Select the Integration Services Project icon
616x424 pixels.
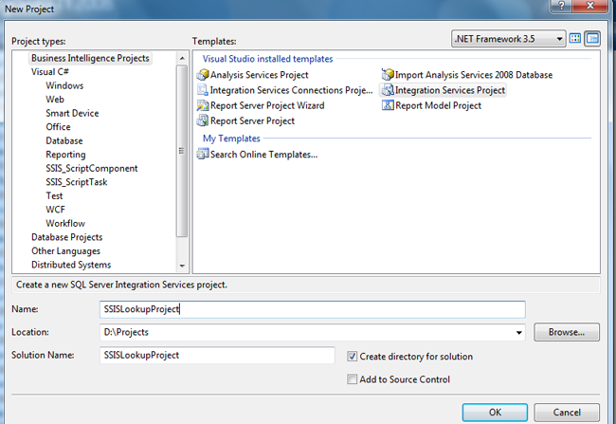point(388,90)
